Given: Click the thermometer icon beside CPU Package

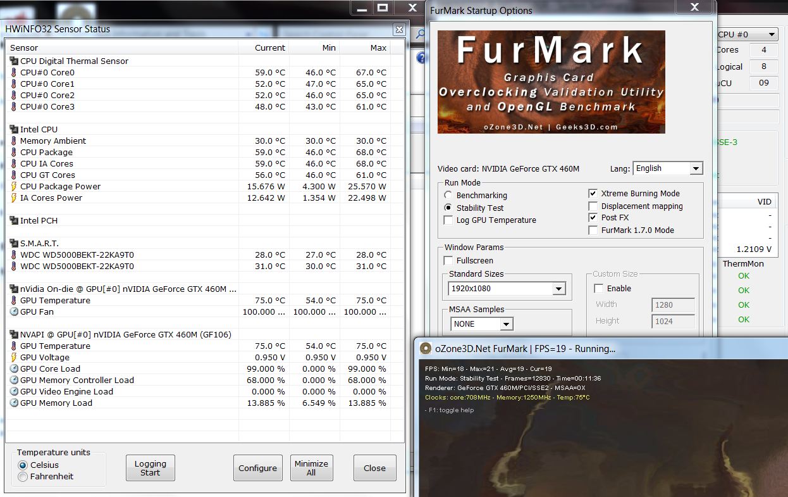Looking at the screenshot, I should [x=14, y=152].
